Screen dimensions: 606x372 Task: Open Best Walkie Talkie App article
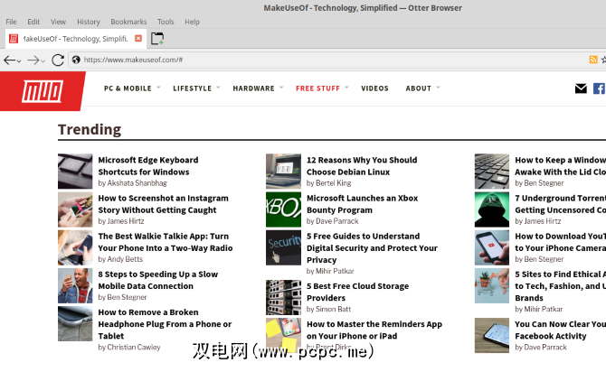pyautogui.click(x=166, y=242)
